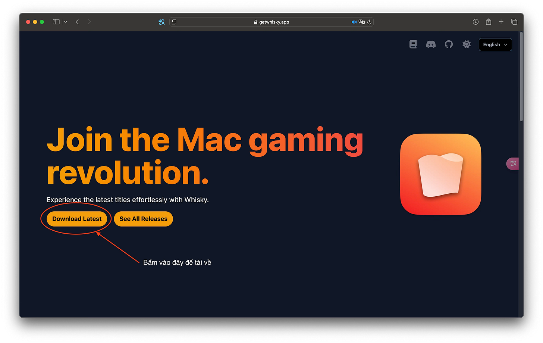Reload the page
Viewport: 543px width, 343px height.
[x=369, y=22]
